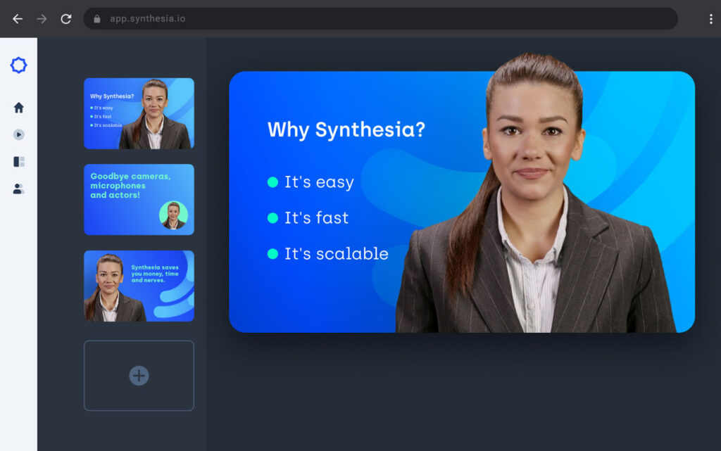Open the browser three-dot menu
Viewport: 721px width, 451px height.
click(710, 19)
